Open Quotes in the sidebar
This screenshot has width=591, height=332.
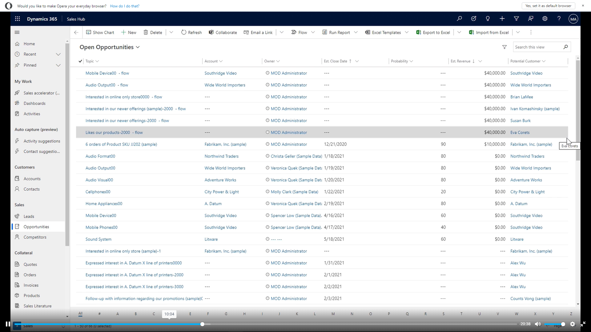30,264
